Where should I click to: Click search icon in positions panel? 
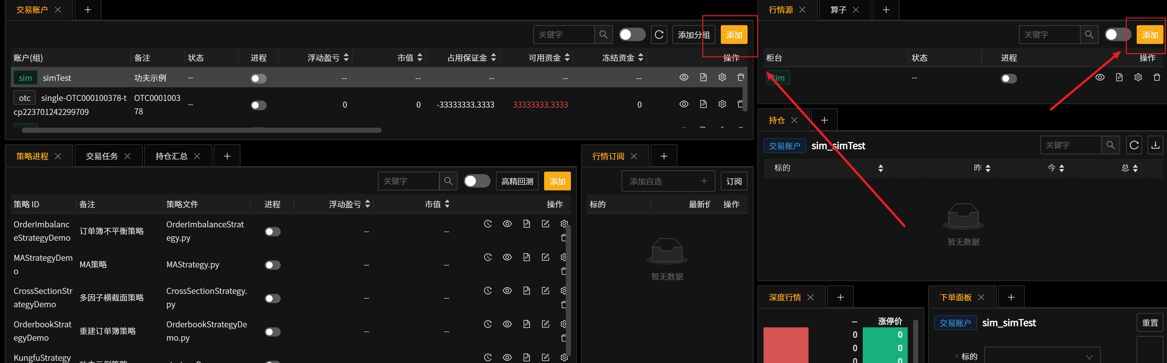point(1110,145)
